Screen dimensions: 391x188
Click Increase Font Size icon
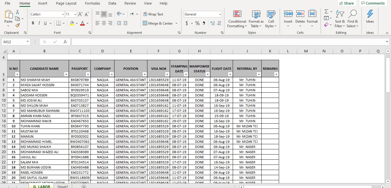coord(80,14)
